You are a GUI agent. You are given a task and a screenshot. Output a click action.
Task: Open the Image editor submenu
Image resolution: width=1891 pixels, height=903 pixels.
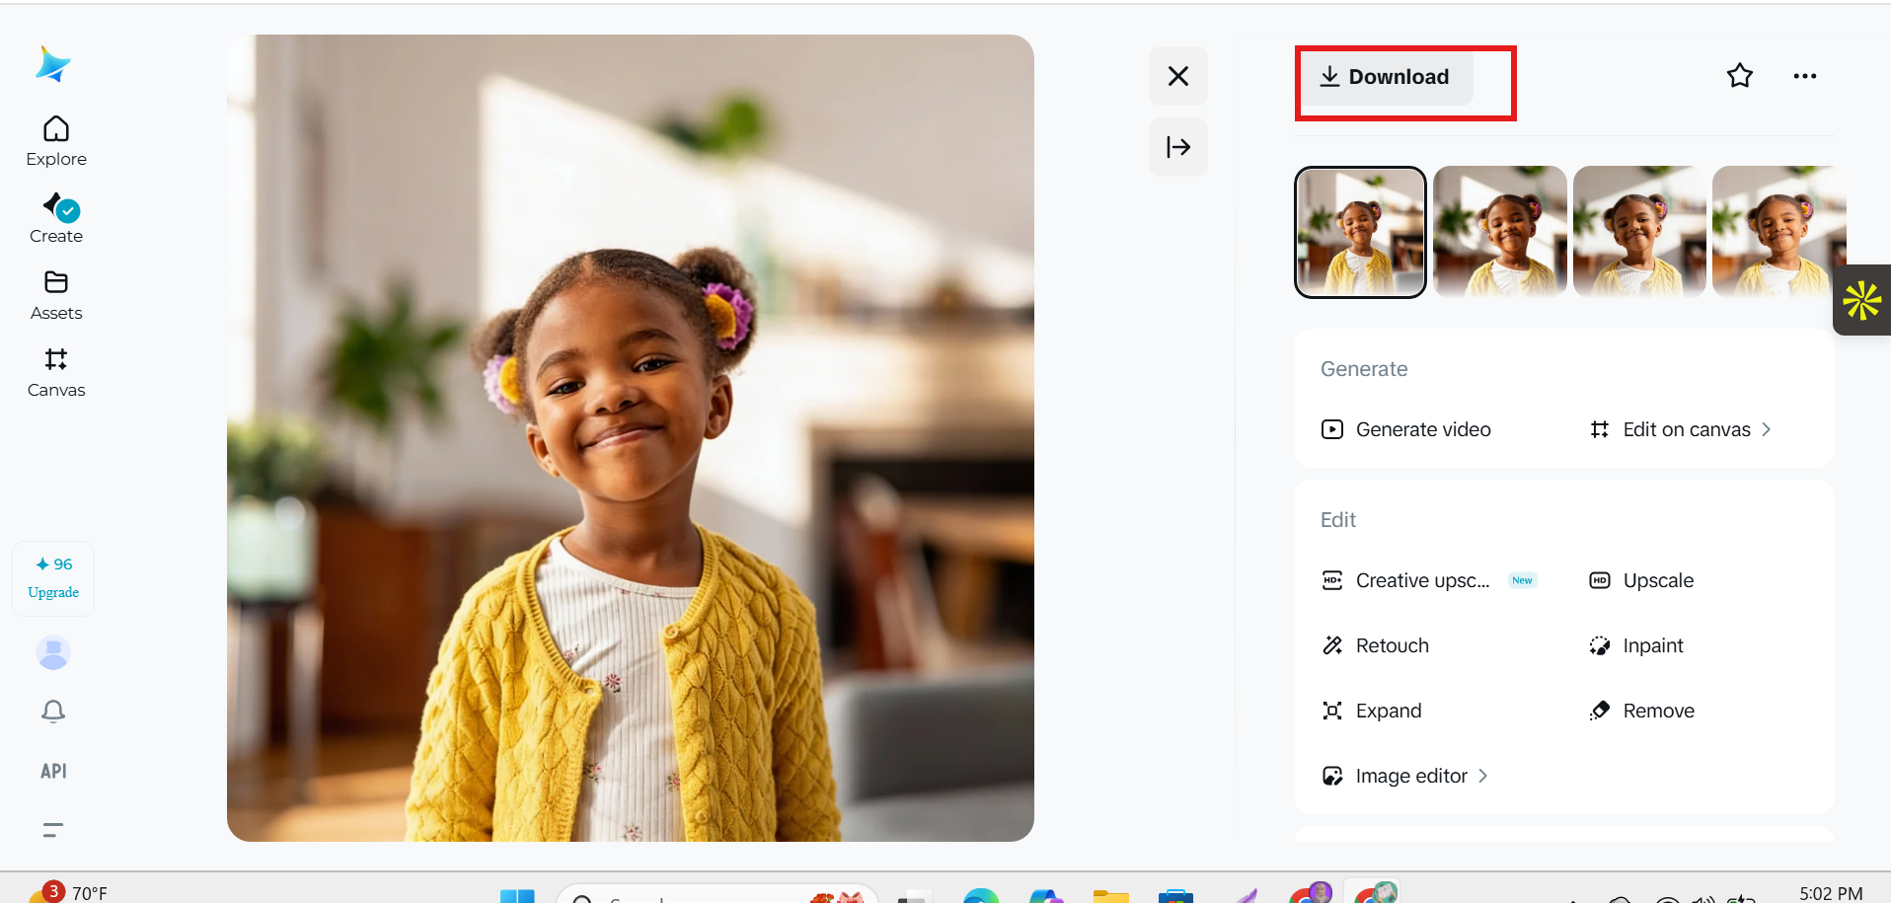click(1405, 776)
